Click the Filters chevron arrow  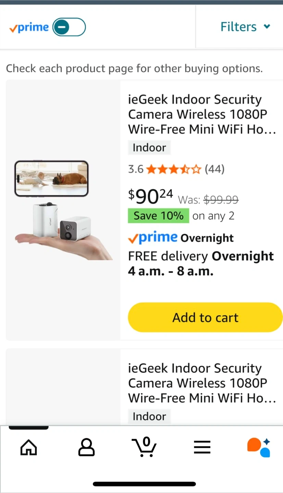tap(267, 26)
